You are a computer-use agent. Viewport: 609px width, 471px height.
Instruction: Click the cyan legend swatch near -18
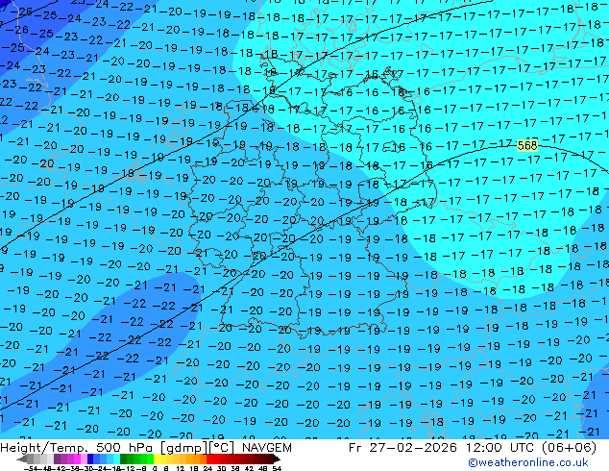[x=116, y=459]
